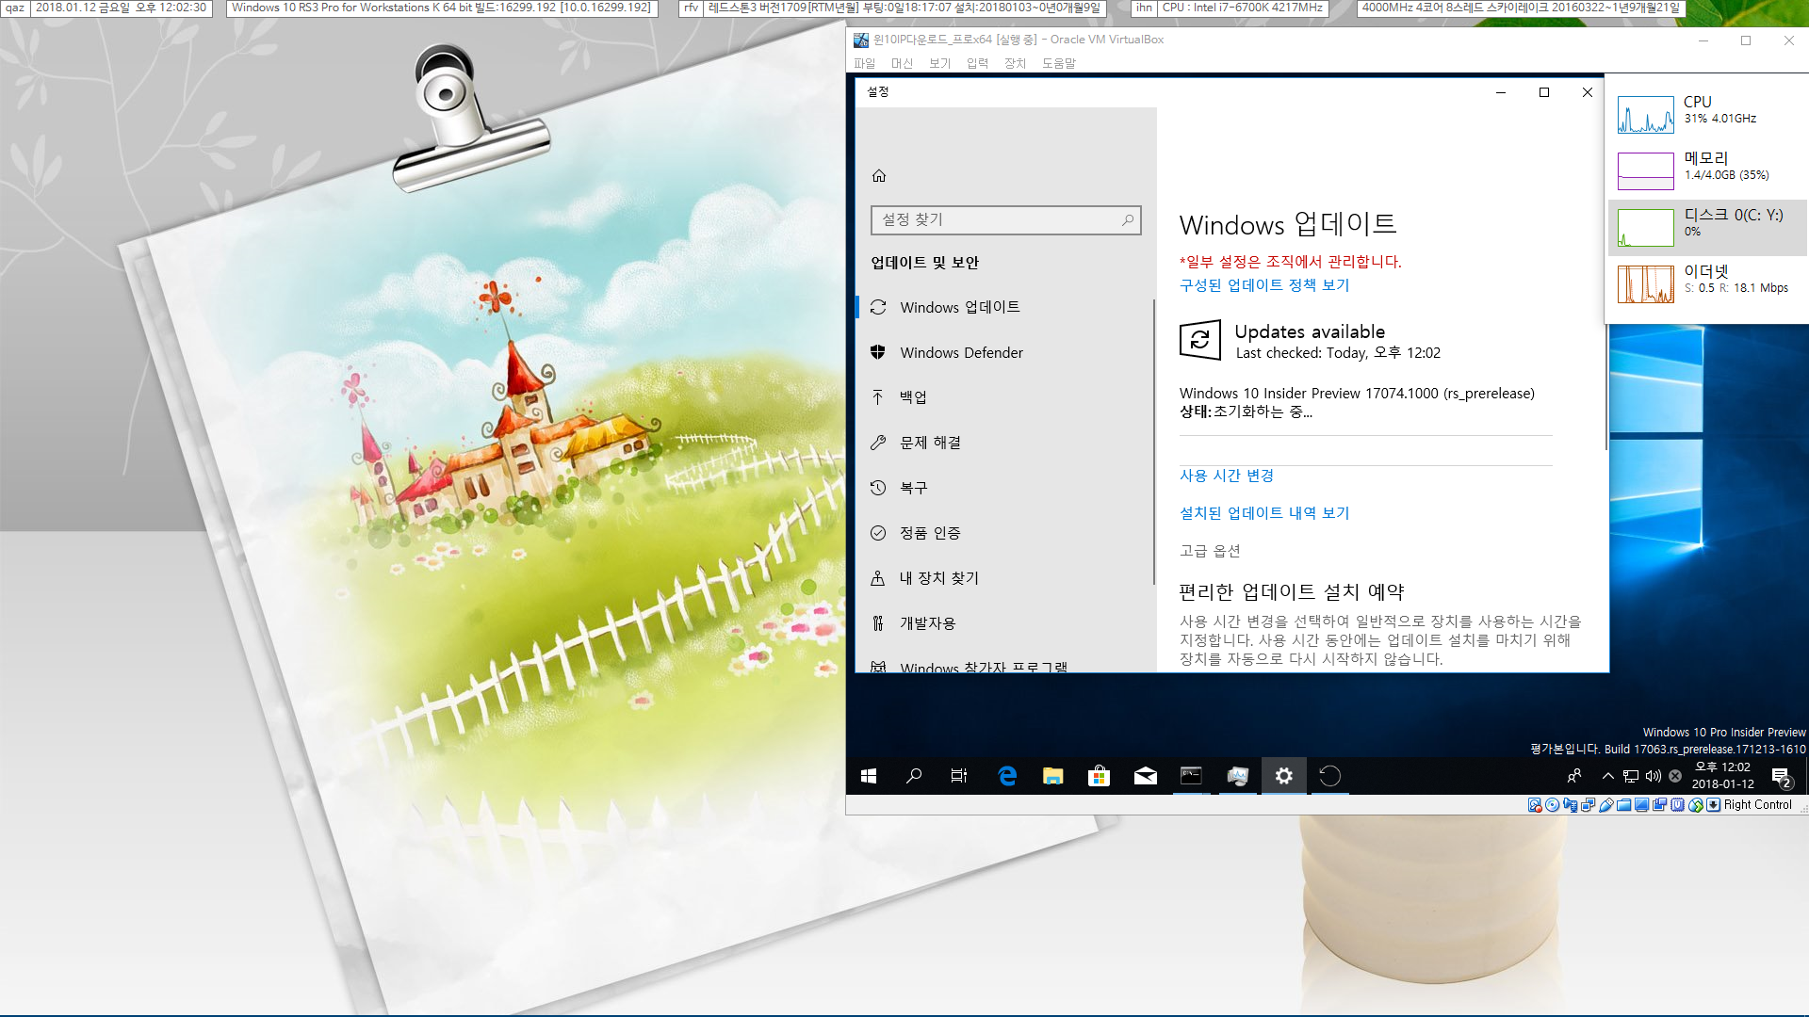Click the search magnifier in 설정 찾기 box
The image size is (1809, 1017).
click(1127, 219)
